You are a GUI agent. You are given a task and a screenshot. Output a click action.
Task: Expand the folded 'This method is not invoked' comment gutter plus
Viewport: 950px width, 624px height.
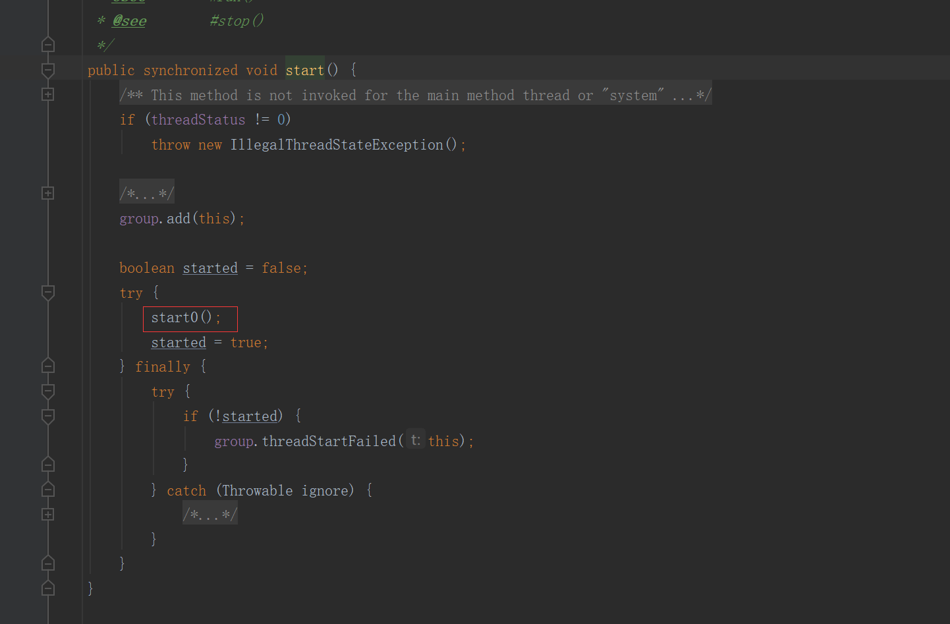48,94
